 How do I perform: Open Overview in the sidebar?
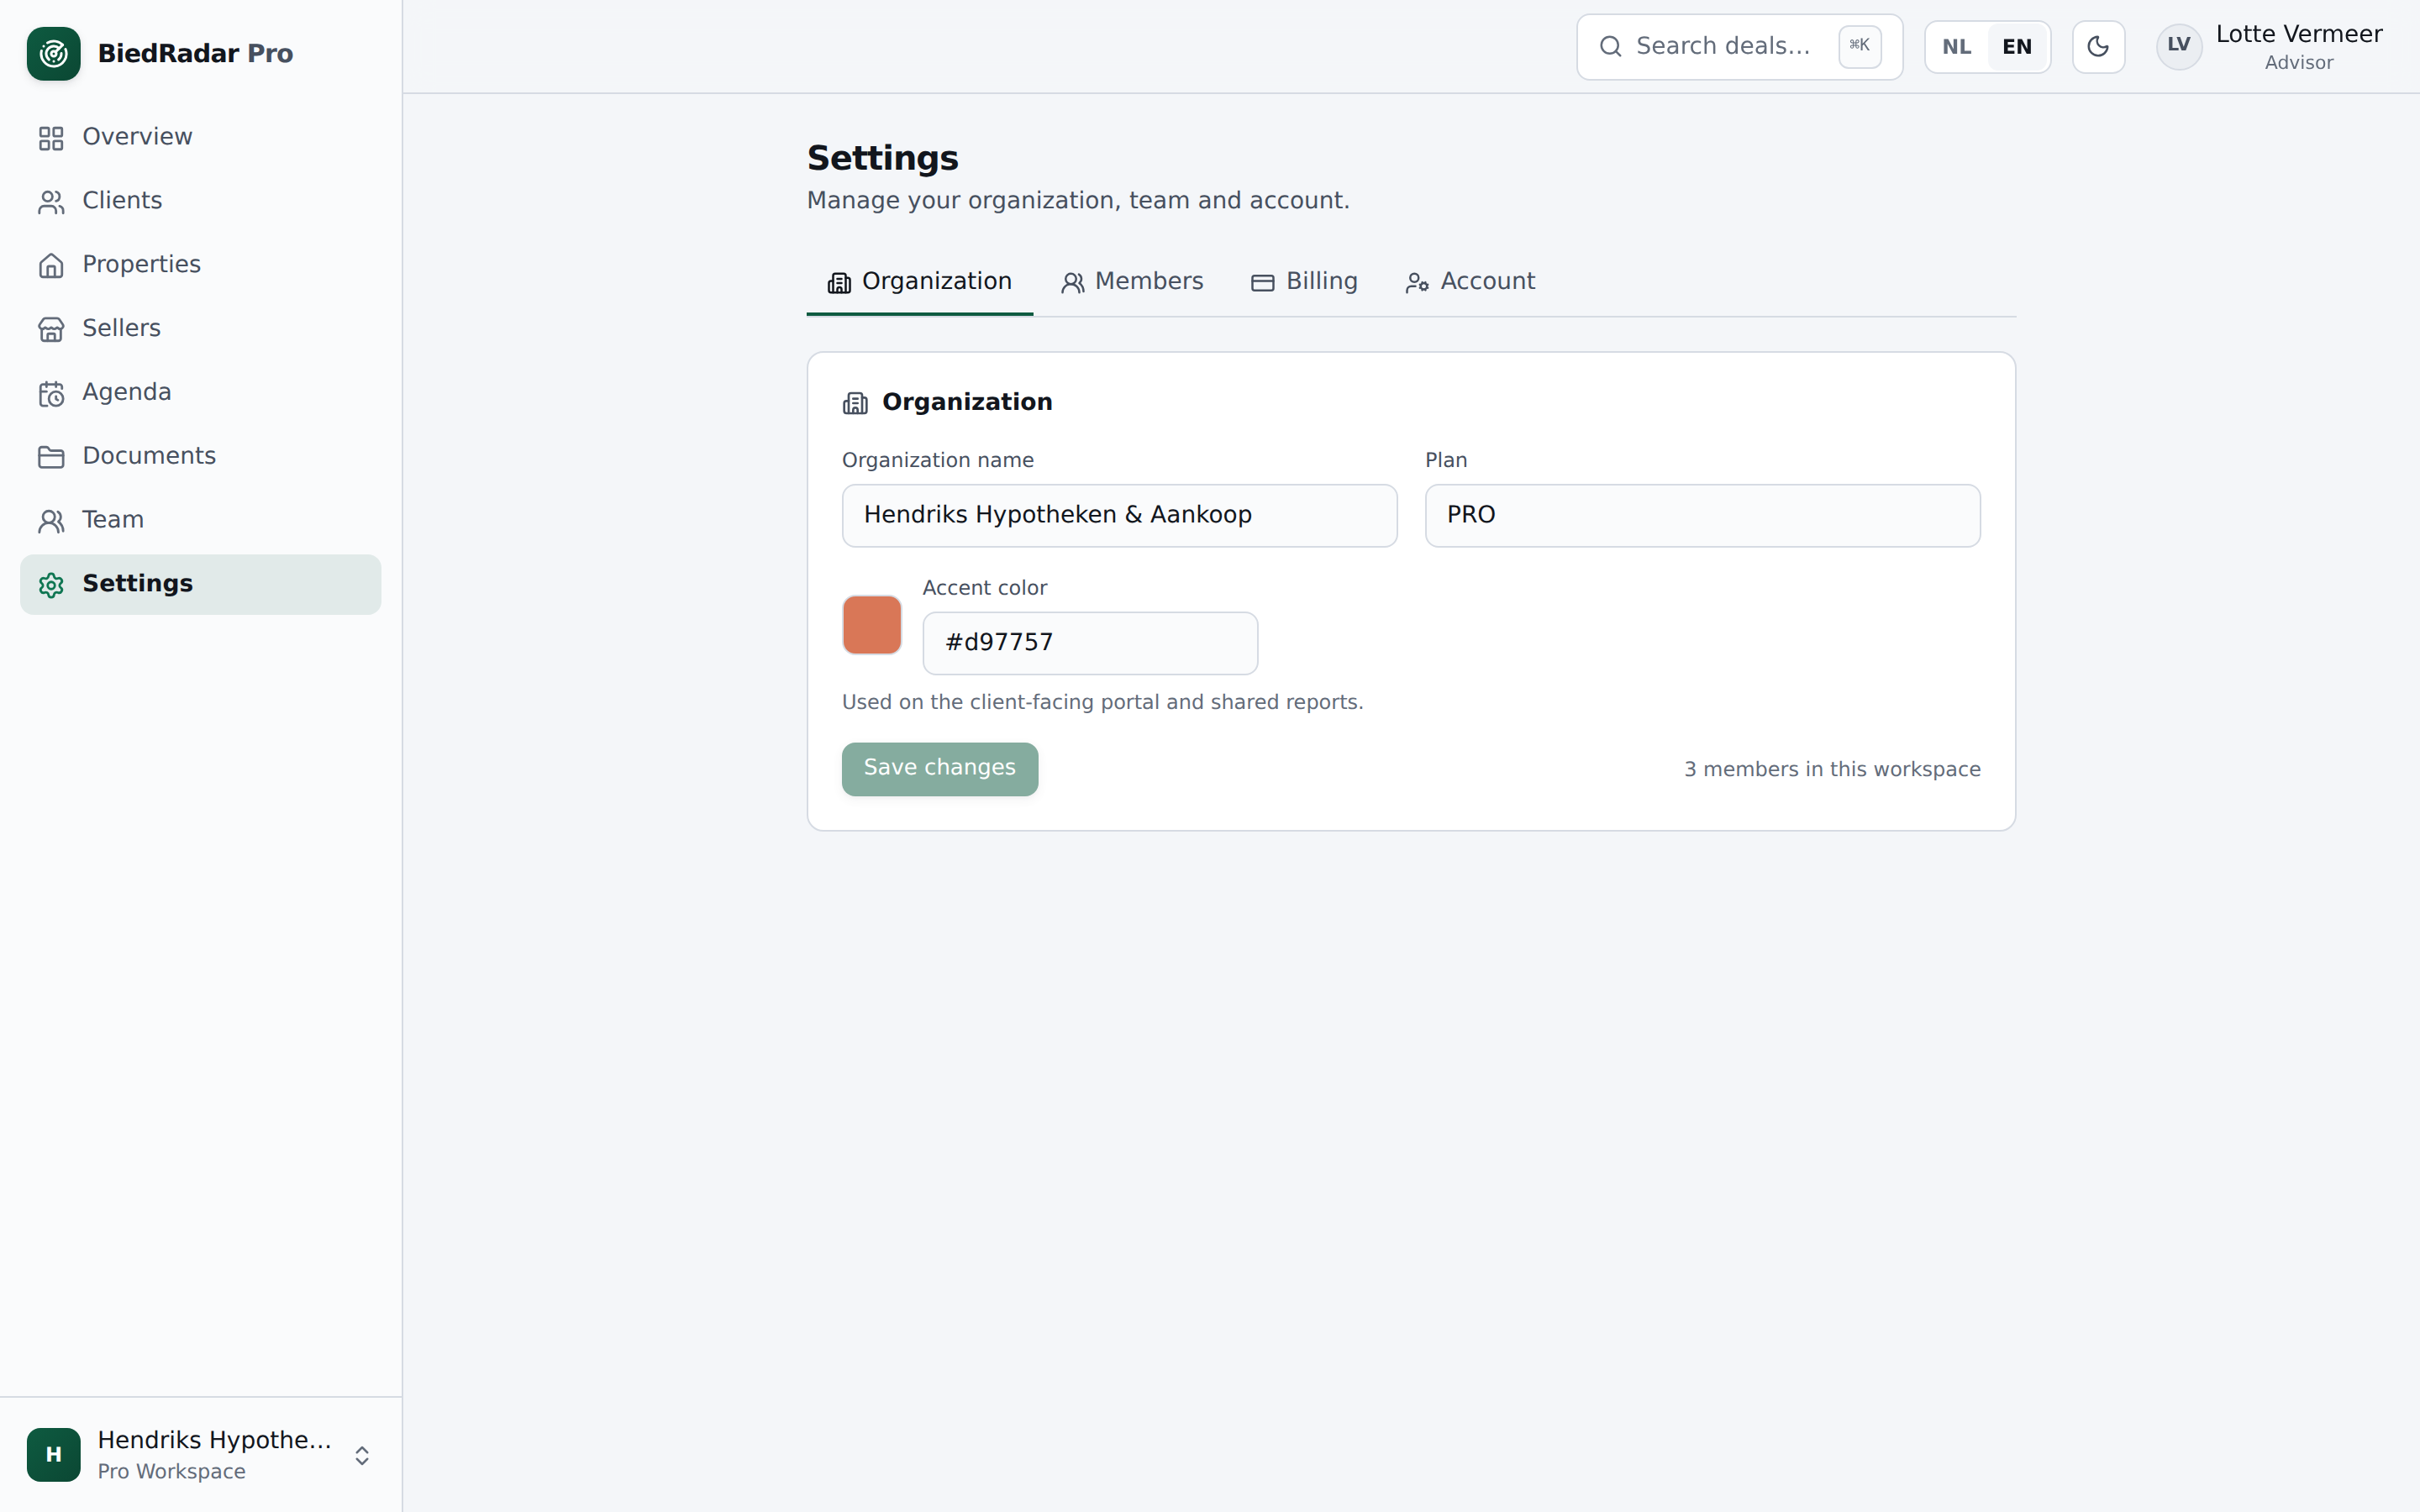(200, 137)
